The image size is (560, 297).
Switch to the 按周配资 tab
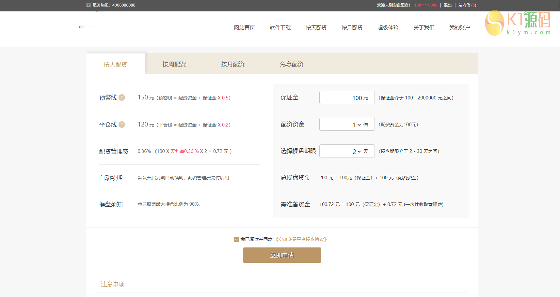click(x=174, y=64)
